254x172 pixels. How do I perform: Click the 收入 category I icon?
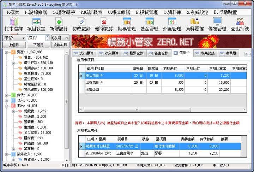(x=13, y=100)
